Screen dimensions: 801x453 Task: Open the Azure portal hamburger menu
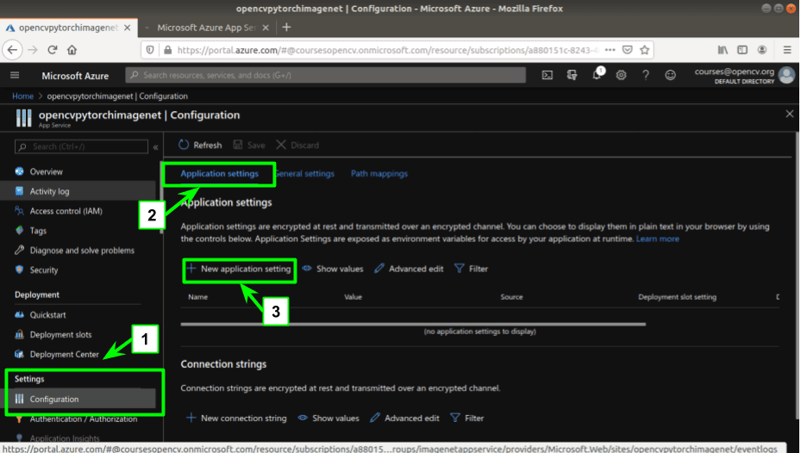pos(15,76)
